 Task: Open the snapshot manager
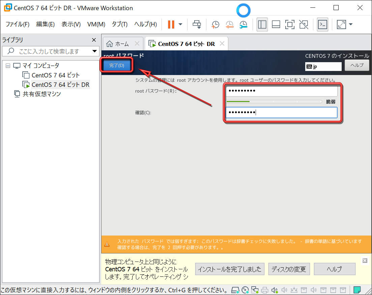coord(244,24)
